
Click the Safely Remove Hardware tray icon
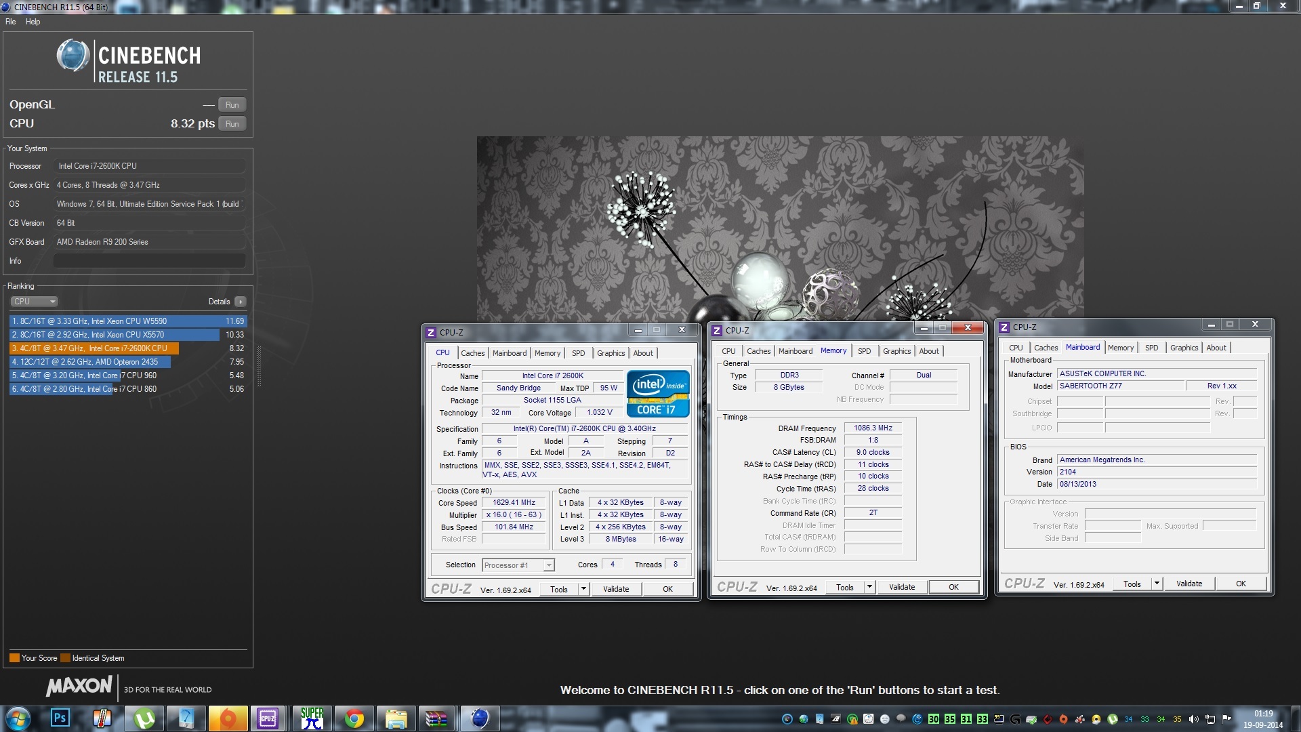tap(1031, 719)
